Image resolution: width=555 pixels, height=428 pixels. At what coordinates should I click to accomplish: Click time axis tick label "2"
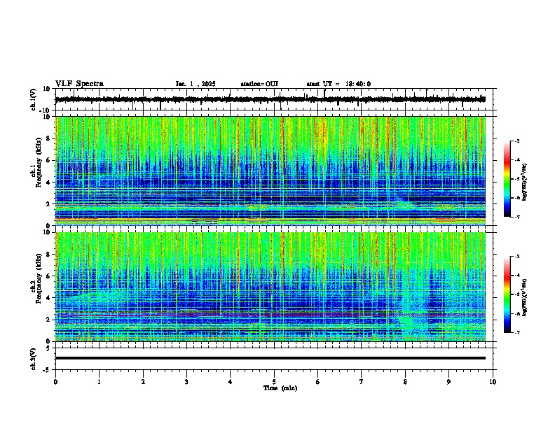coord(143,382)
